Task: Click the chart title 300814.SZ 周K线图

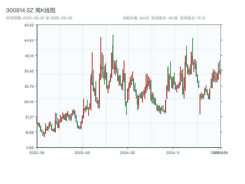Action: (x=31, y=10)
